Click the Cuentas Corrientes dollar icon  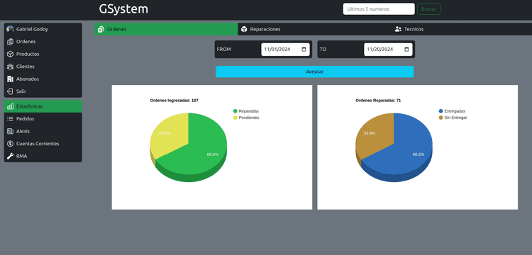tap(10, 144)
